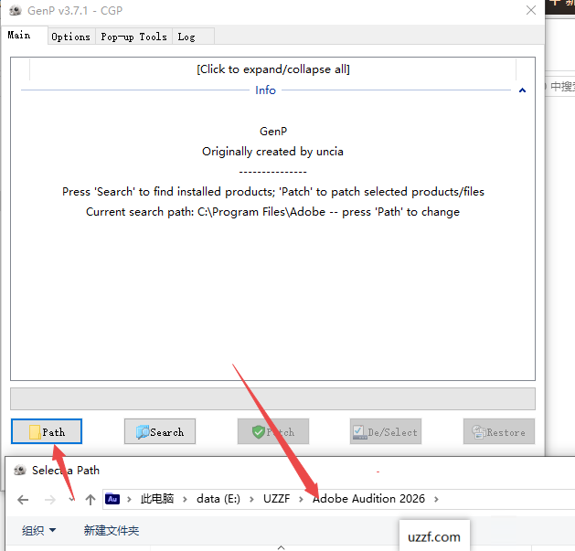Open the 组织 dropdown menu

pos(38,530)
